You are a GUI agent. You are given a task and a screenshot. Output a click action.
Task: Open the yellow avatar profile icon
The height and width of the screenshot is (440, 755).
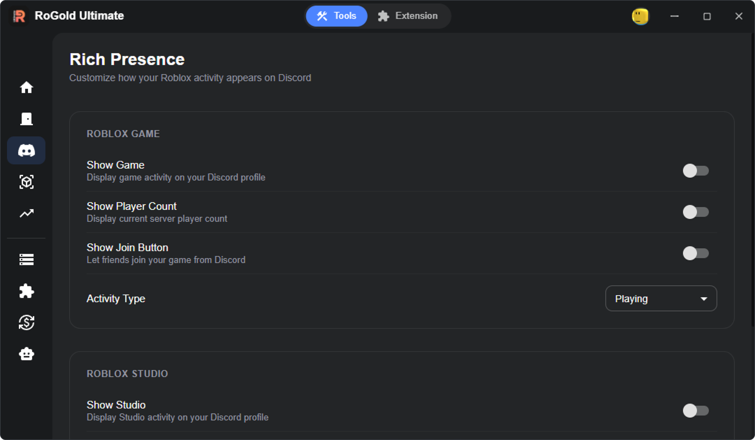640,16
